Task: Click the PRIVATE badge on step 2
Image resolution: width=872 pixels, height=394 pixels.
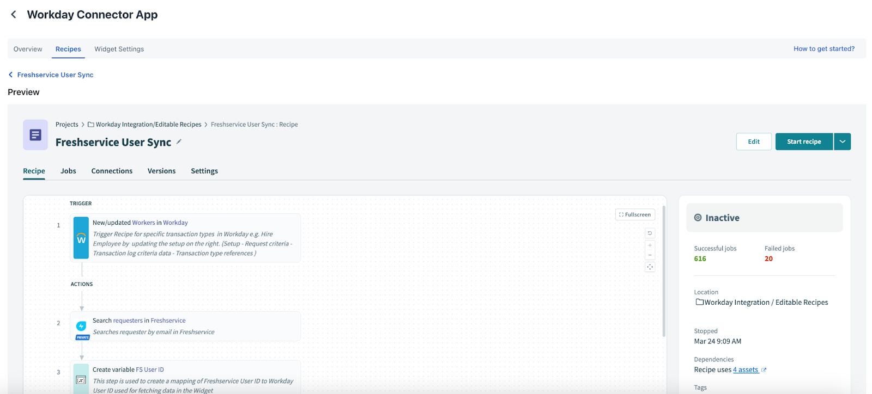Action: tap(82, 337)
